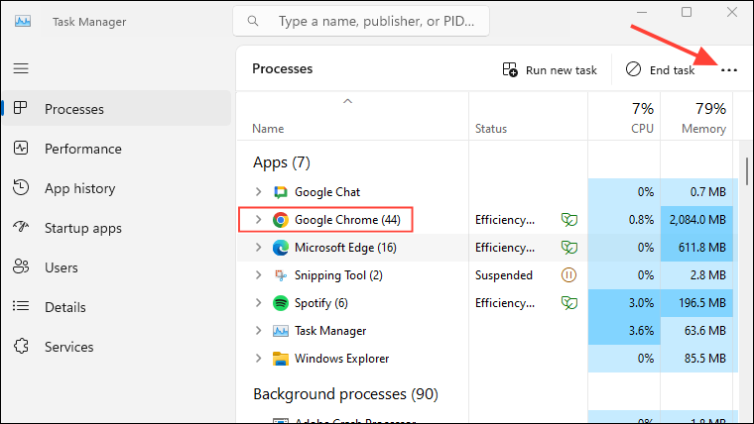Click the Spotify app icon
This screenshot has height=424, width=754.
(281, 303)
